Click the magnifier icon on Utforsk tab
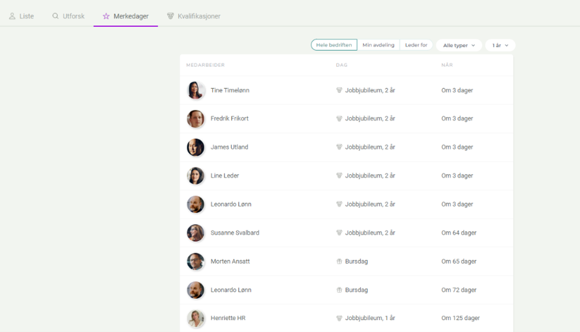580x332 pixels. pyautogui.click(x=55, y=16)
